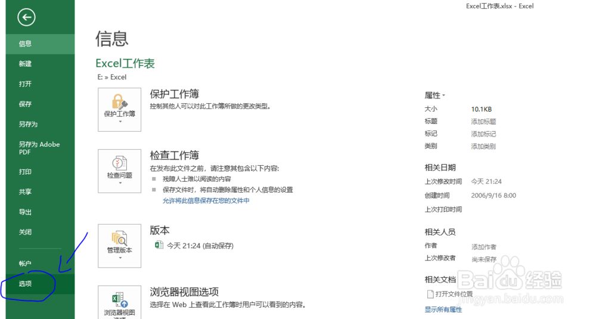Click 添加标题 field

[x=483, y=122]
